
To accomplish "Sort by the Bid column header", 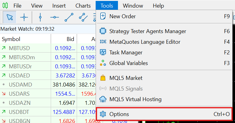I will [64, 39].
